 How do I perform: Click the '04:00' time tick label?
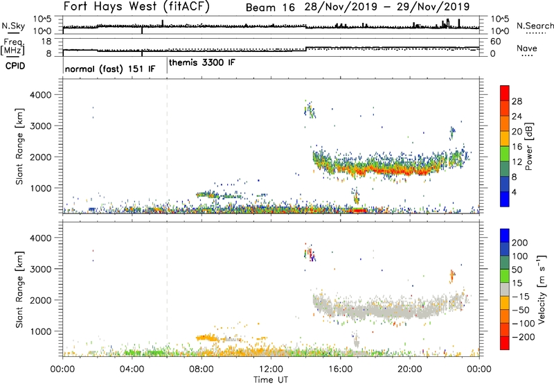tap(132, 369)
